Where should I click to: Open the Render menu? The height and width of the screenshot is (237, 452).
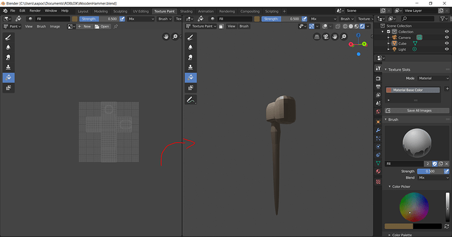click(x=35, y=10)
